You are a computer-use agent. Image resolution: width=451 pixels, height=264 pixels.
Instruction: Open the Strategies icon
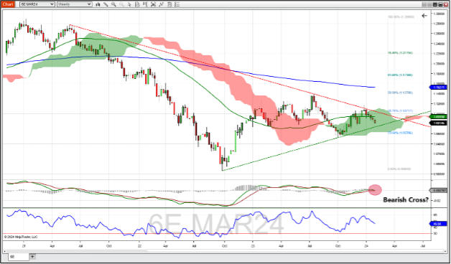pos(169,4)
